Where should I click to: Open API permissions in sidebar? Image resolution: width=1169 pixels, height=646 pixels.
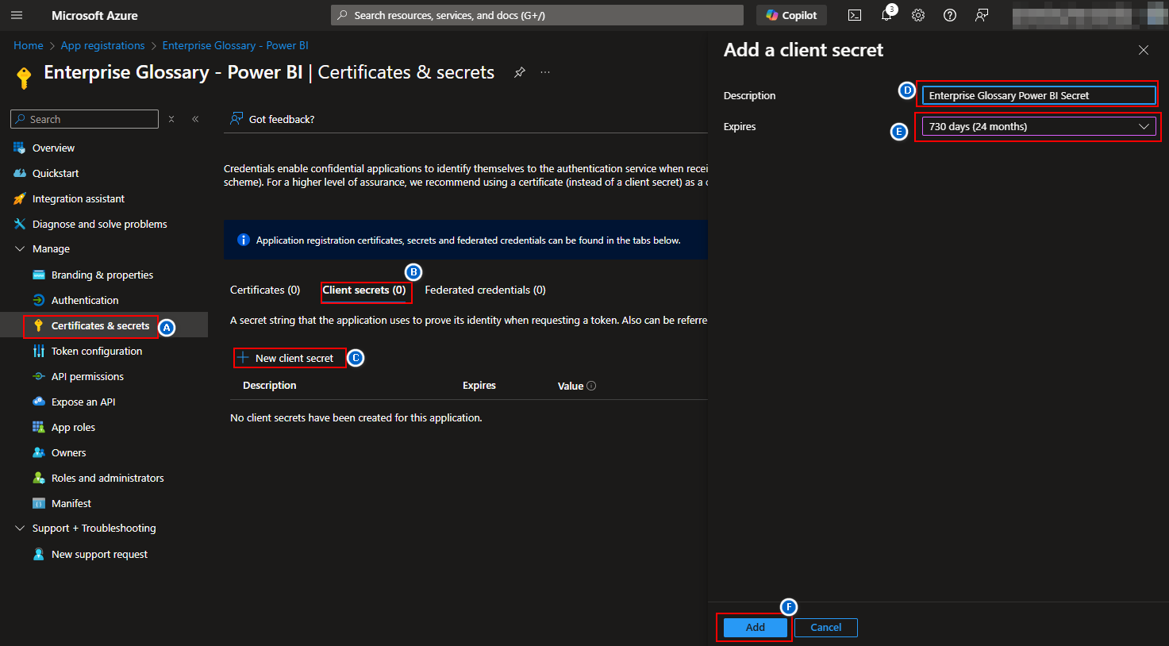pos(87,377)
